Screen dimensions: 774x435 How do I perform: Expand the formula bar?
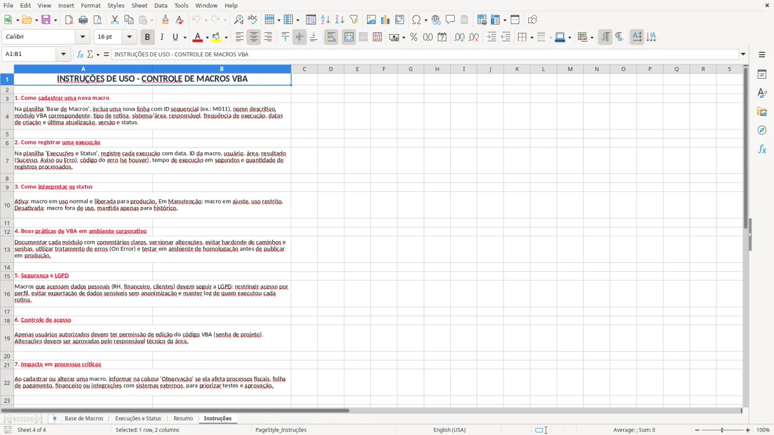click(743, 55)
